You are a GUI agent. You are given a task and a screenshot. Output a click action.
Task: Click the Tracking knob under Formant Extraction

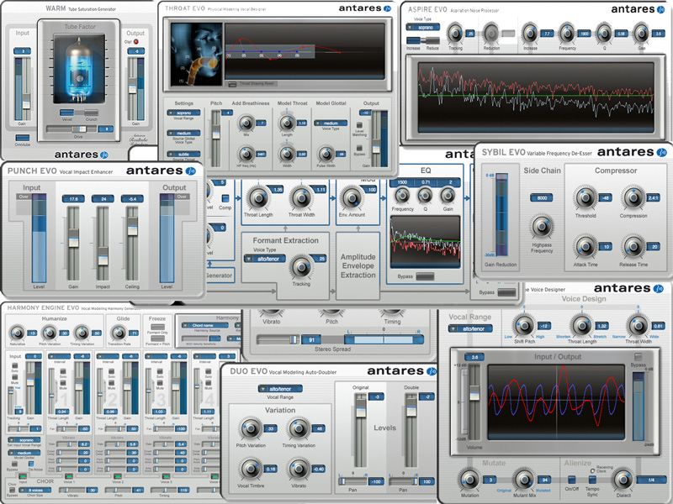[x=301, y=267]
